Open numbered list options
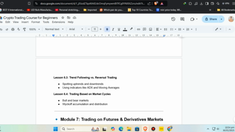This screenshot has height=132, width=235. [x=189, y=29]
